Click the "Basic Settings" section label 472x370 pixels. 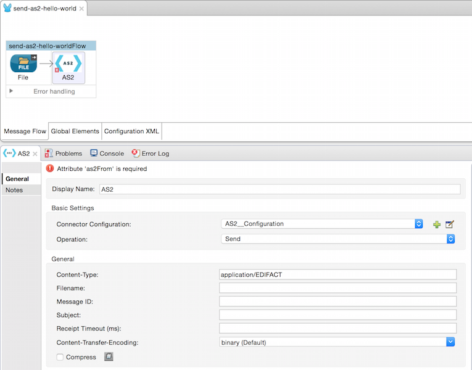click(73, 208)
